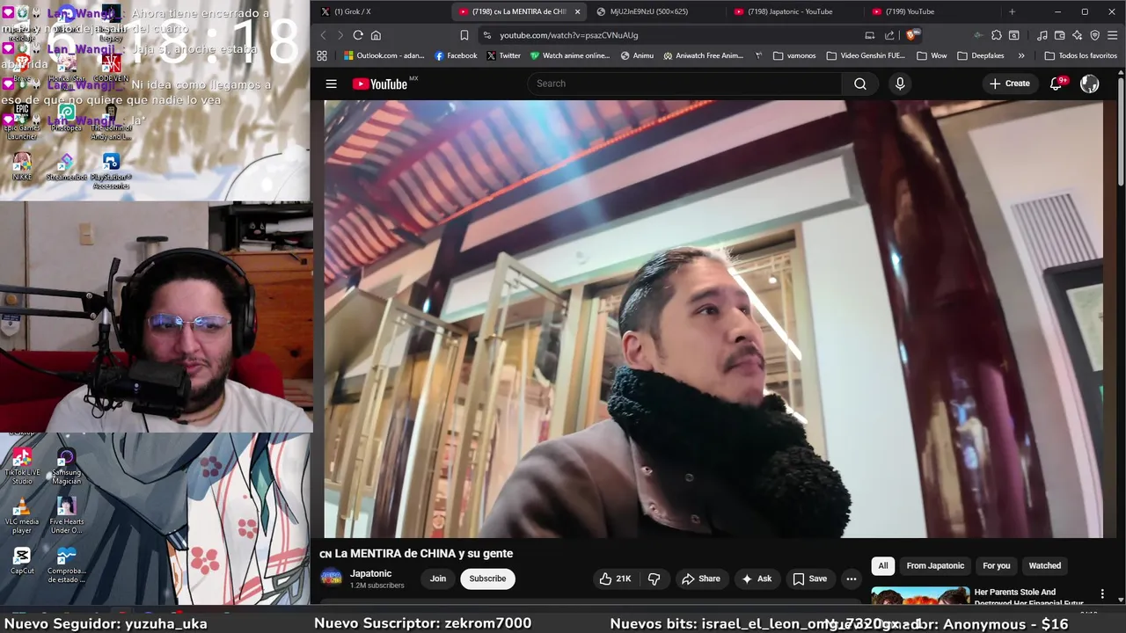Reload the page in Brave toolbar

(x=358, y=35)
